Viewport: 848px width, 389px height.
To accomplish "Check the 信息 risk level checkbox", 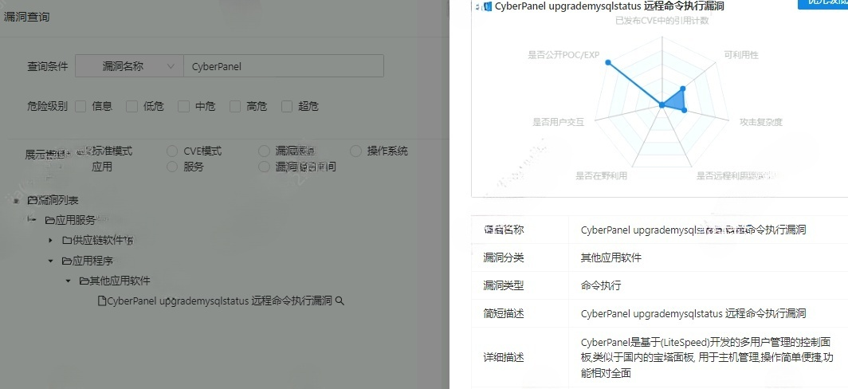I will point(80,106).
